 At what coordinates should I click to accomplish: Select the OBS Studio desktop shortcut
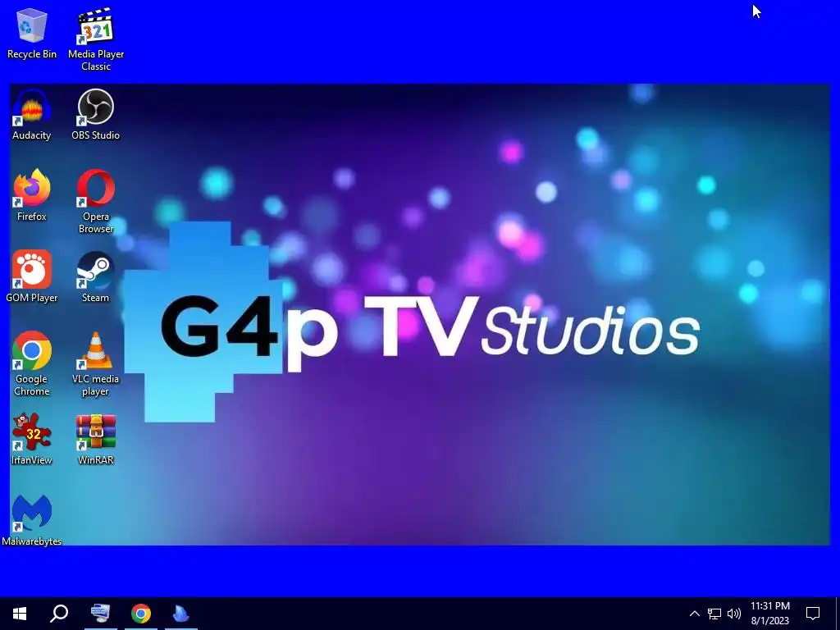click(x=96, y=115)
